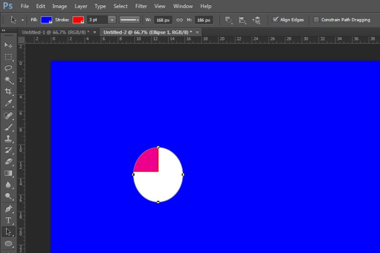The height and width of the screenshot is (253, 380).
Task: Switch to the Untitled-2 document tab
Action: click(x=148, y=32)
